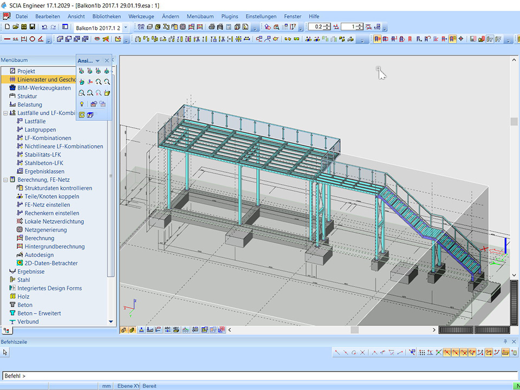
Task: Collapse the Berechnung, FE-Netz tree node
Action: (x=5, y=180)
